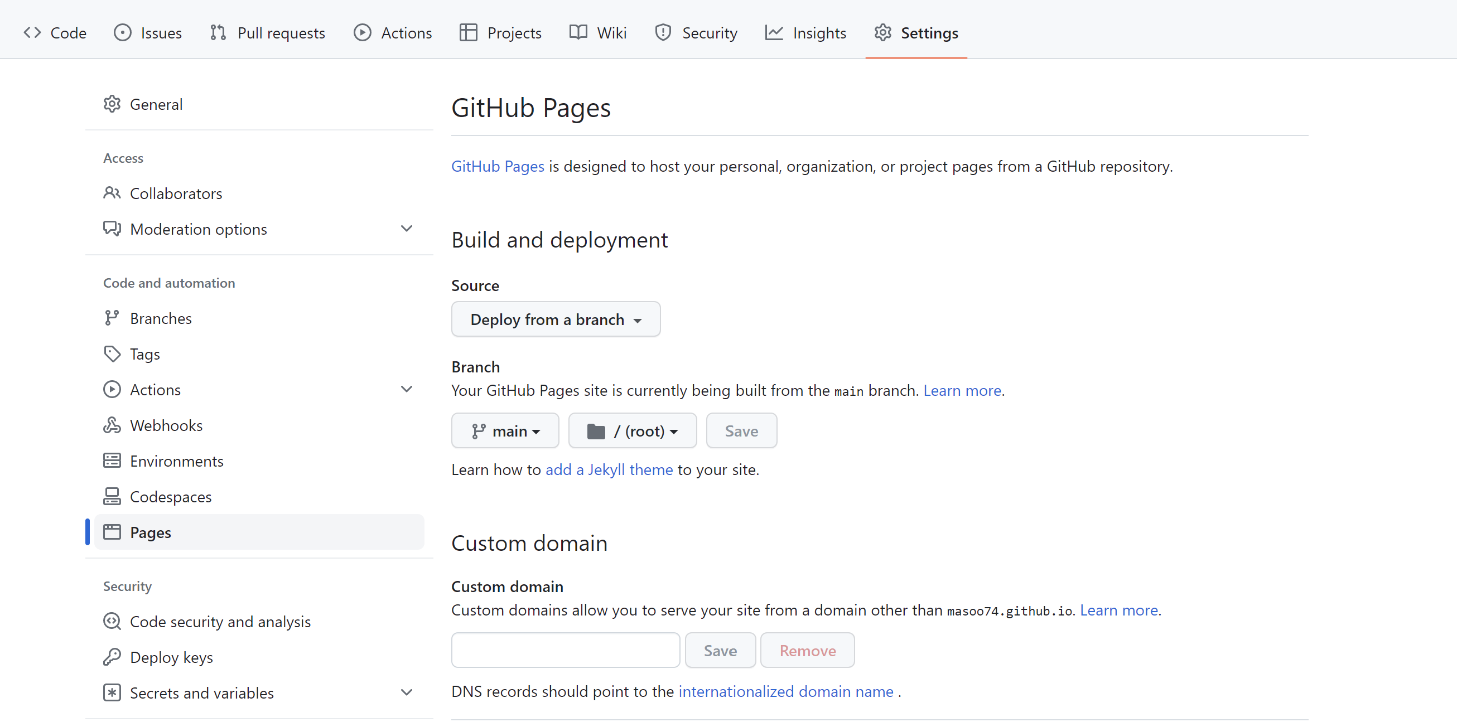Click Learn more link about custom domains

click(x=1119, y=610)
